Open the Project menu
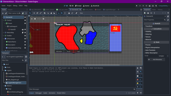 [9, 6]
